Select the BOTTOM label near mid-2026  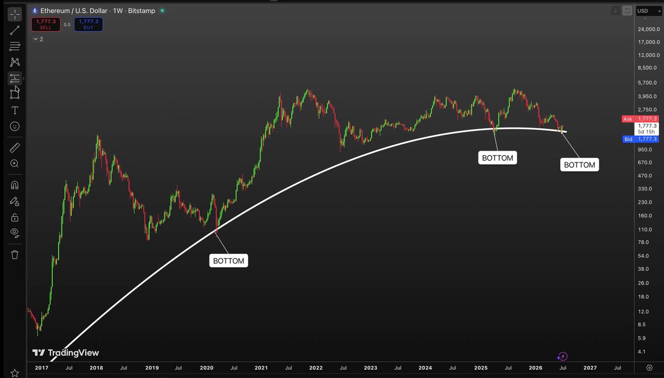point(579,165)
